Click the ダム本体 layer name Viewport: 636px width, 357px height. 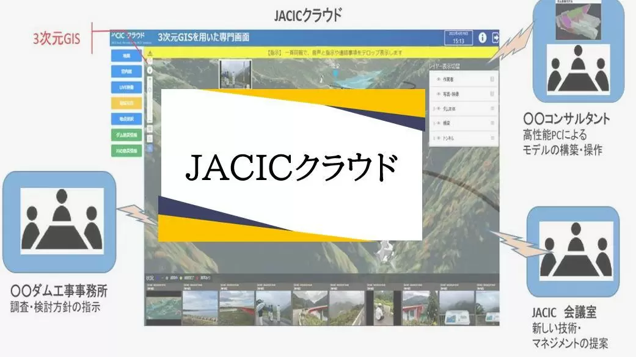click(x=449, y=109)
